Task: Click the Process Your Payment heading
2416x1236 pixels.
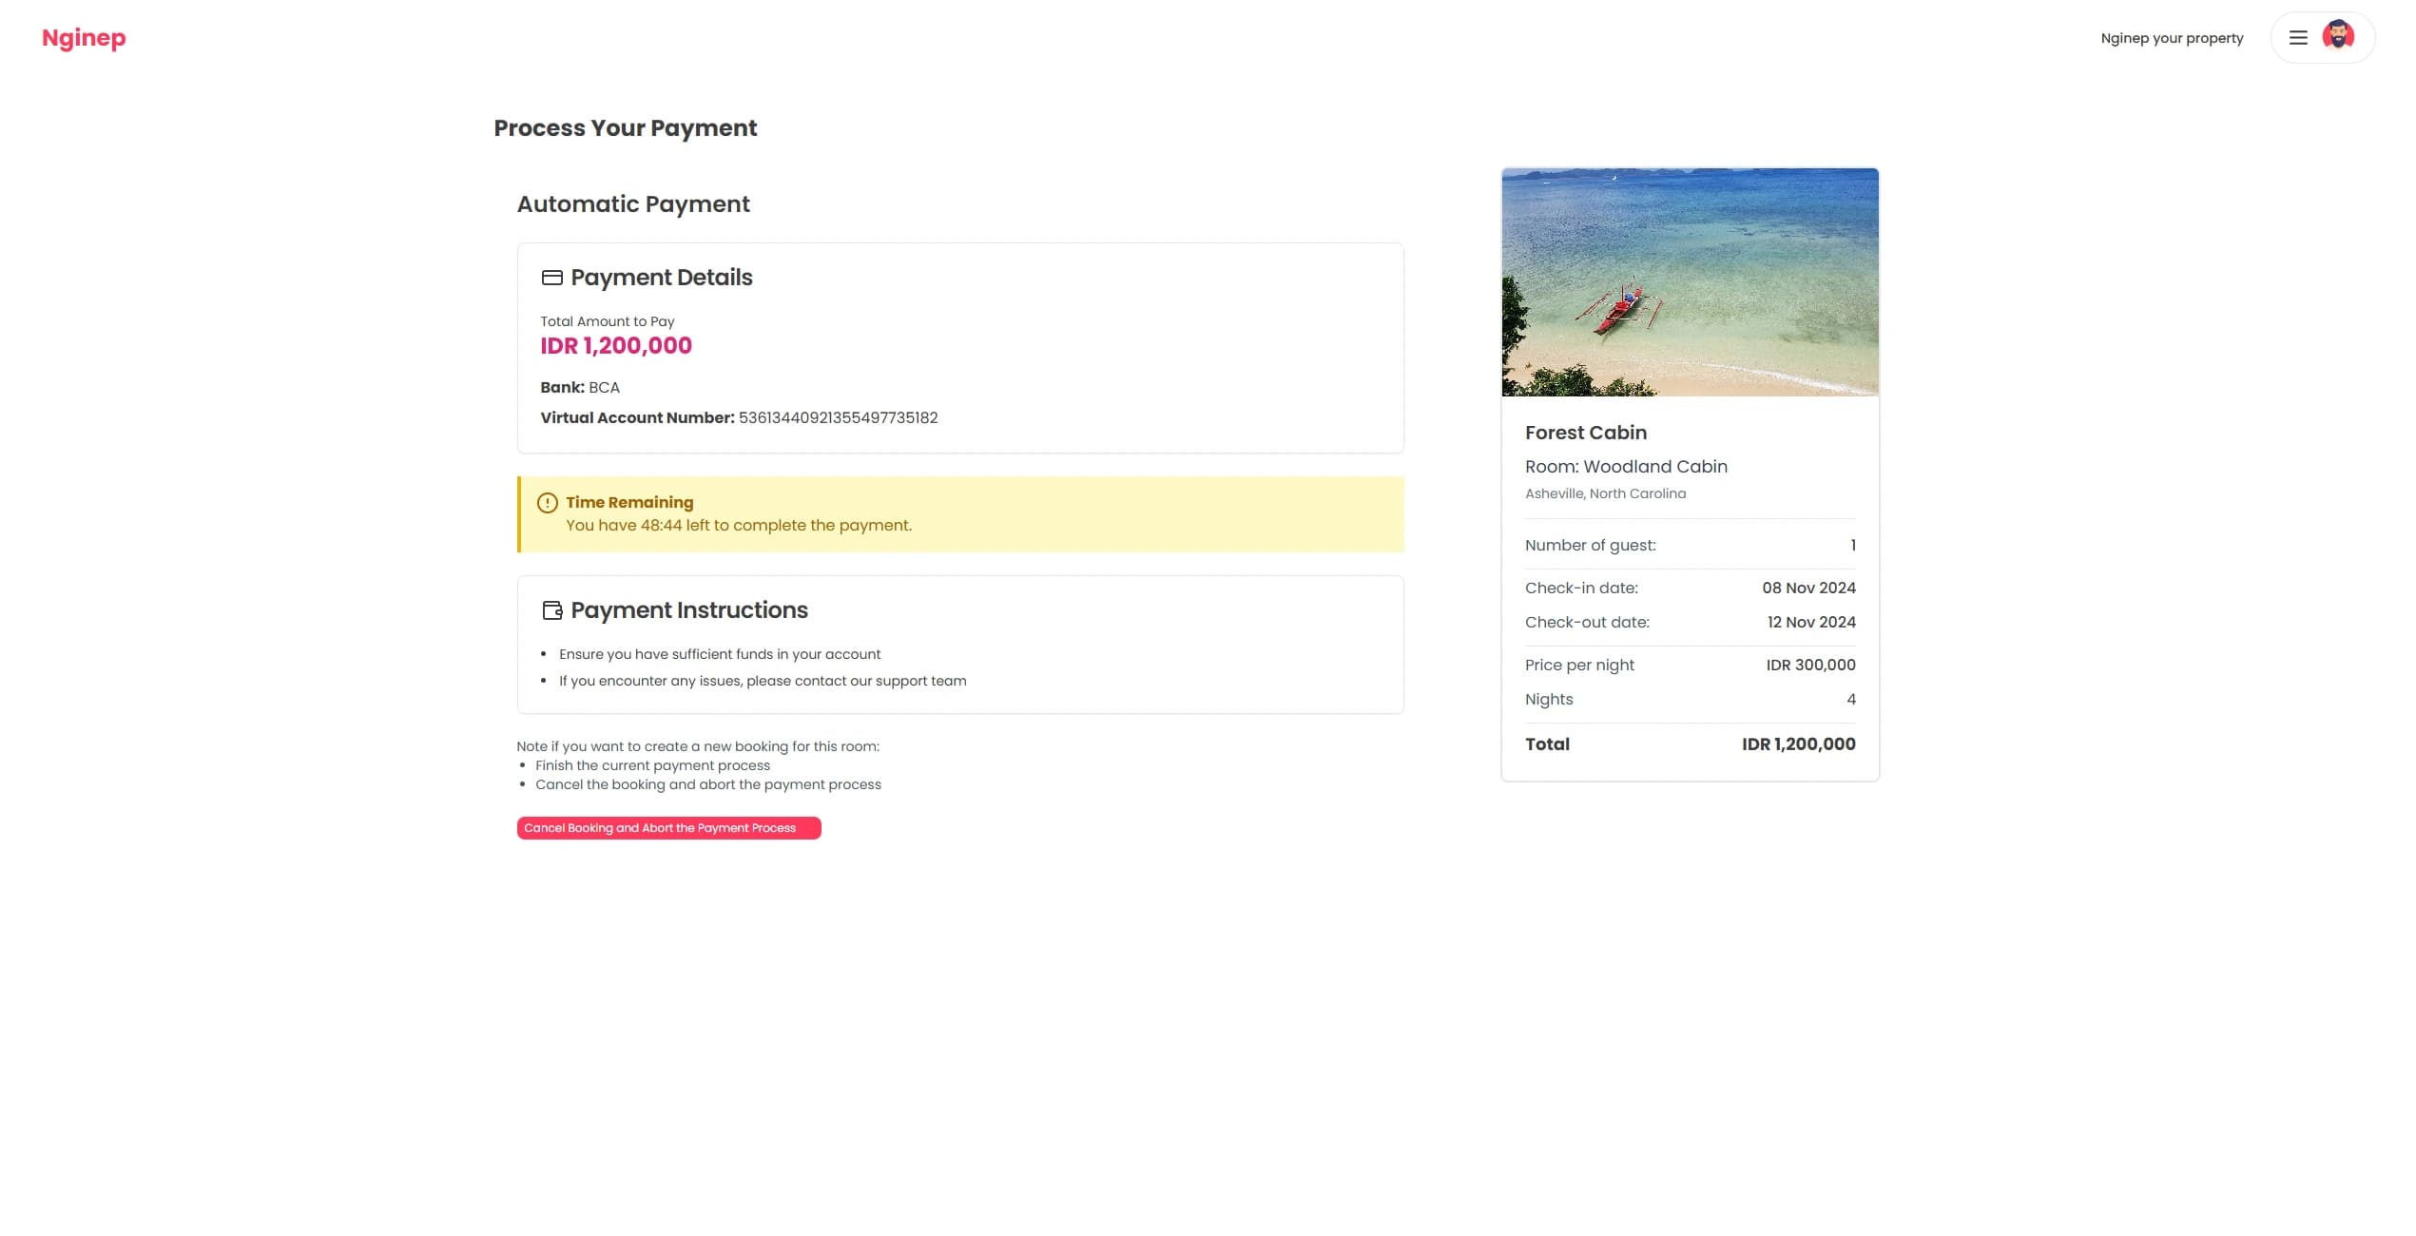Action: click(x=625, y=128)
